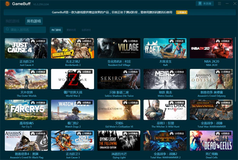
Task: Open the Watch Dogs 2 thumbnail
Action: (73, 110)
